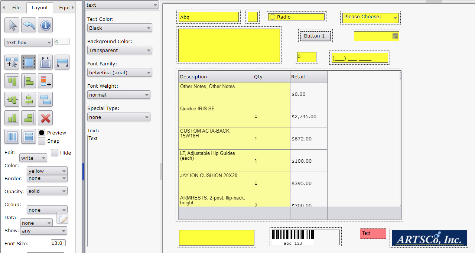
Task: Open the calendar picker icon
Action: click(395, 36)
